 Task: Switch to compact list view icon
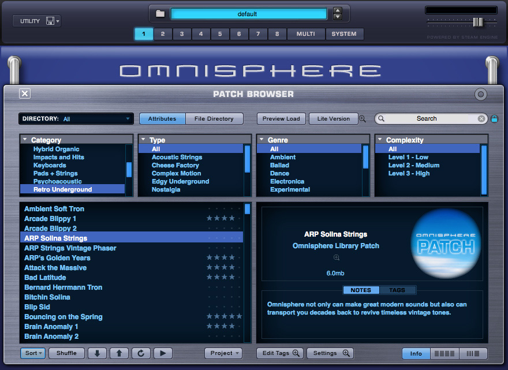click(473, 353)
